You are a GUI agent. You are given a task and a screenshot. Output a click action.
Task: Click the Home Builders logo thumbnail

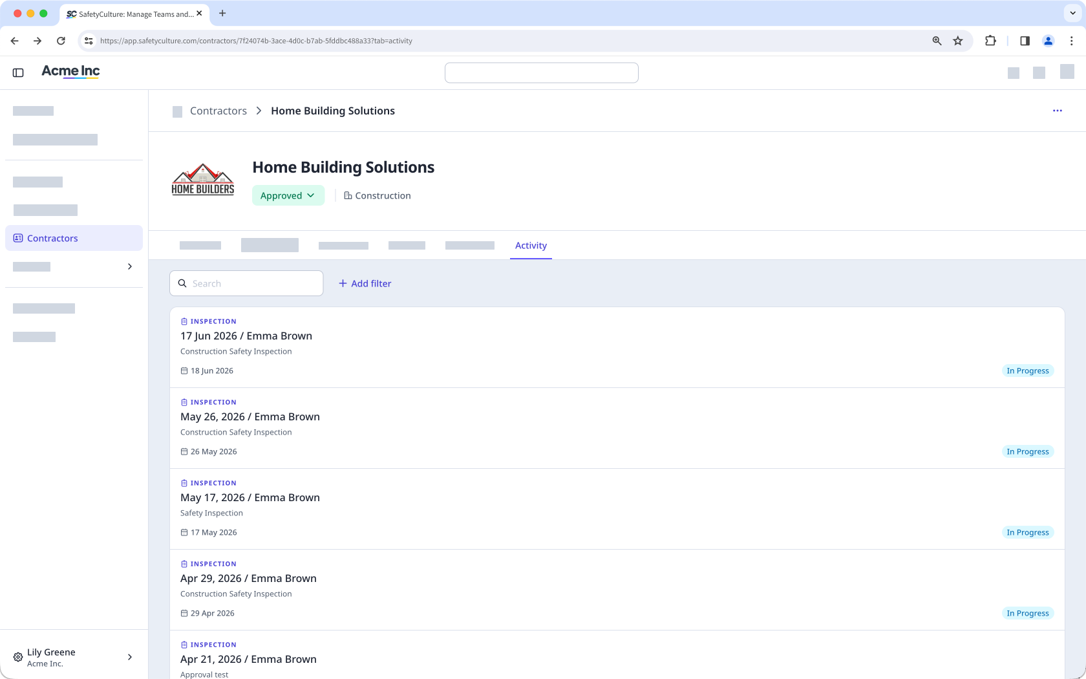click(203, 179)
